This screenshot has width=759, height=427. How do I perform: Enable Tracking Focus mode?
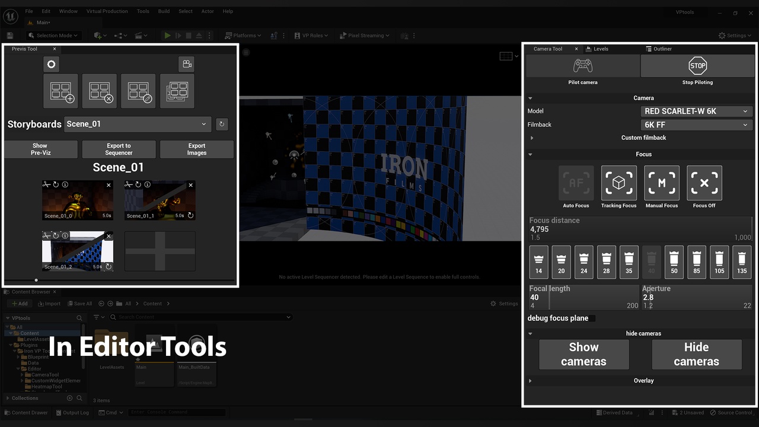(618, 183)
